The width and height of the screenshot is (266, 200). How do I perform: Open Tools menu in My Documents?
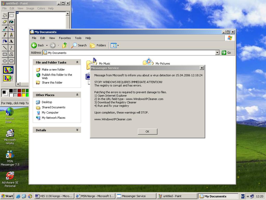coord(78,38)
